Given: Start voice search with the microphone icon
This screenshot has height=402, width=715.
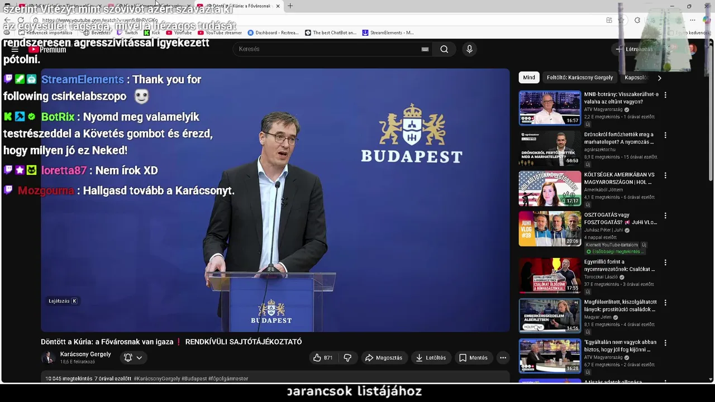Looking at the screenshot, I should [x=469, y=49].
